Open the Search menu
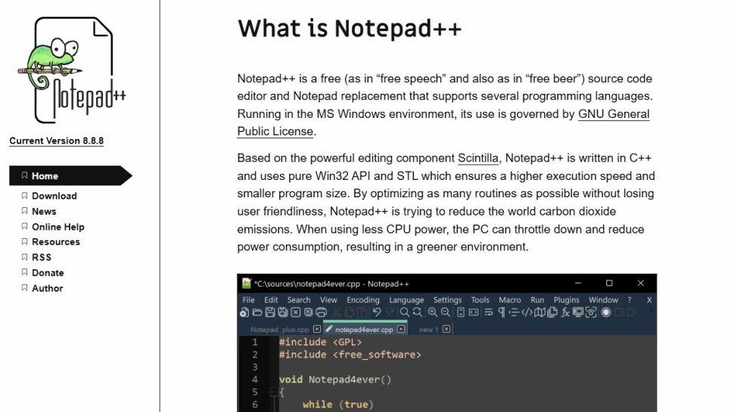The height and width of the screenshot is (412, 734). 299,300
